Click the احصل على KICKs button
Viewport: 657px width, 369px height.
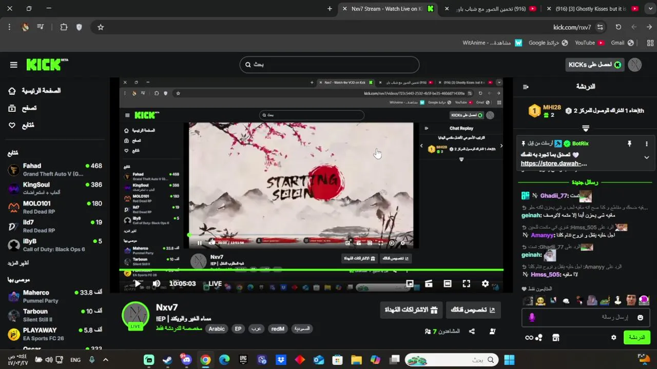595,65
